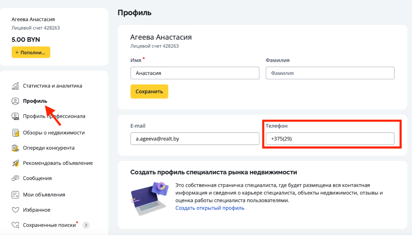The image size is (412, 239).
Task: Click the Сообщения chat bubble icon
Action: click(15, 178)
